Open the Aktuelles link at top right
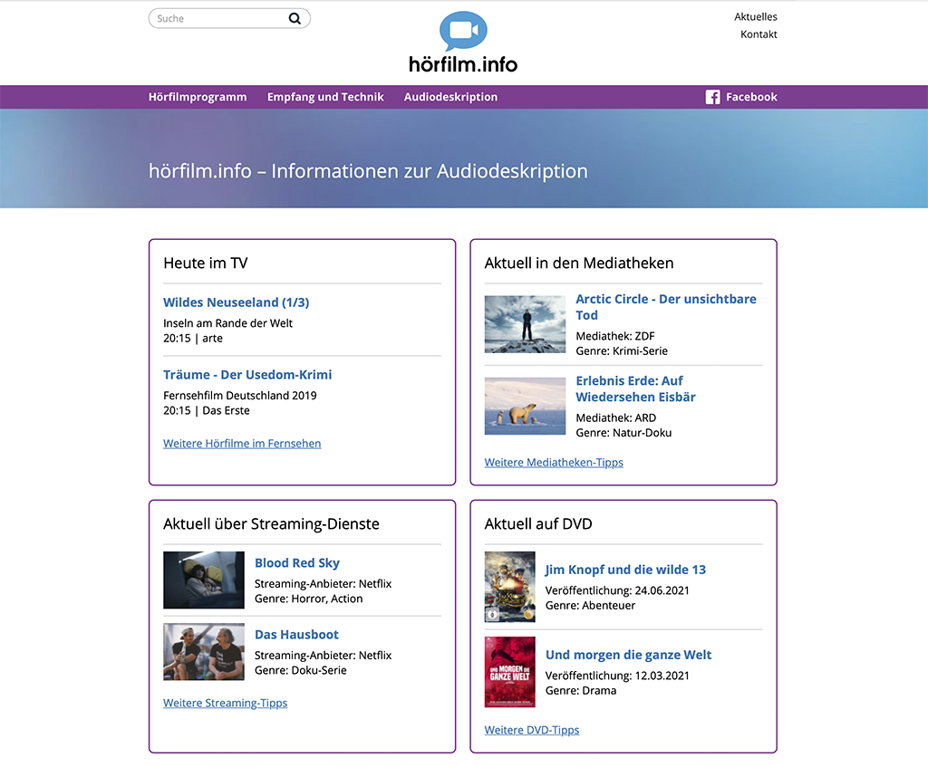Viewport: 928px width, 767px height. tap(755, 16)
